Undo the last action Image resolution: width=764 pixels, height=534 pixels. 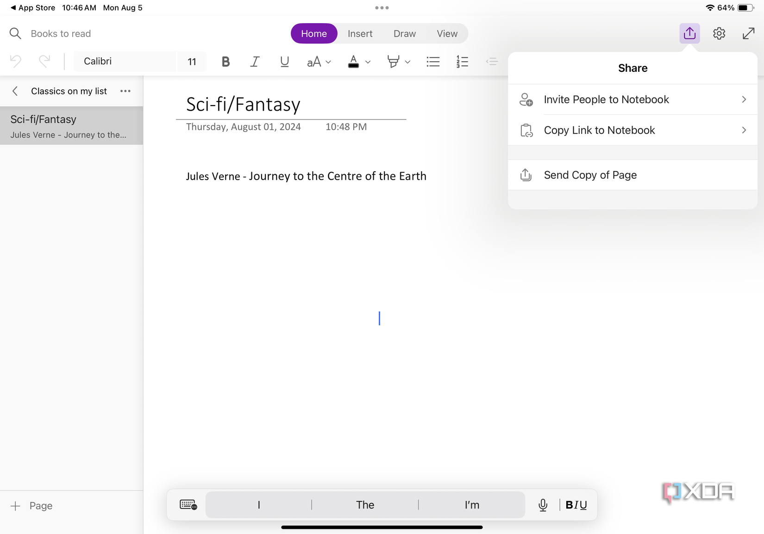pyautogui.click(x=16, y=61)
